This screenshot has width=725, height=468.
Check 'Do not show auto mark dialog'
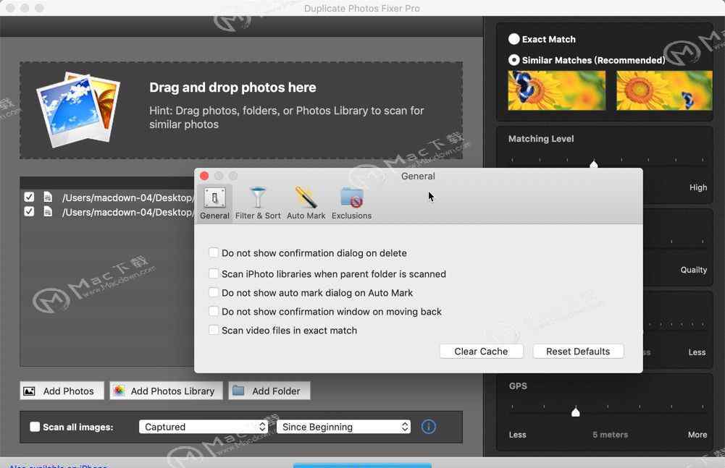pos(213,292)
